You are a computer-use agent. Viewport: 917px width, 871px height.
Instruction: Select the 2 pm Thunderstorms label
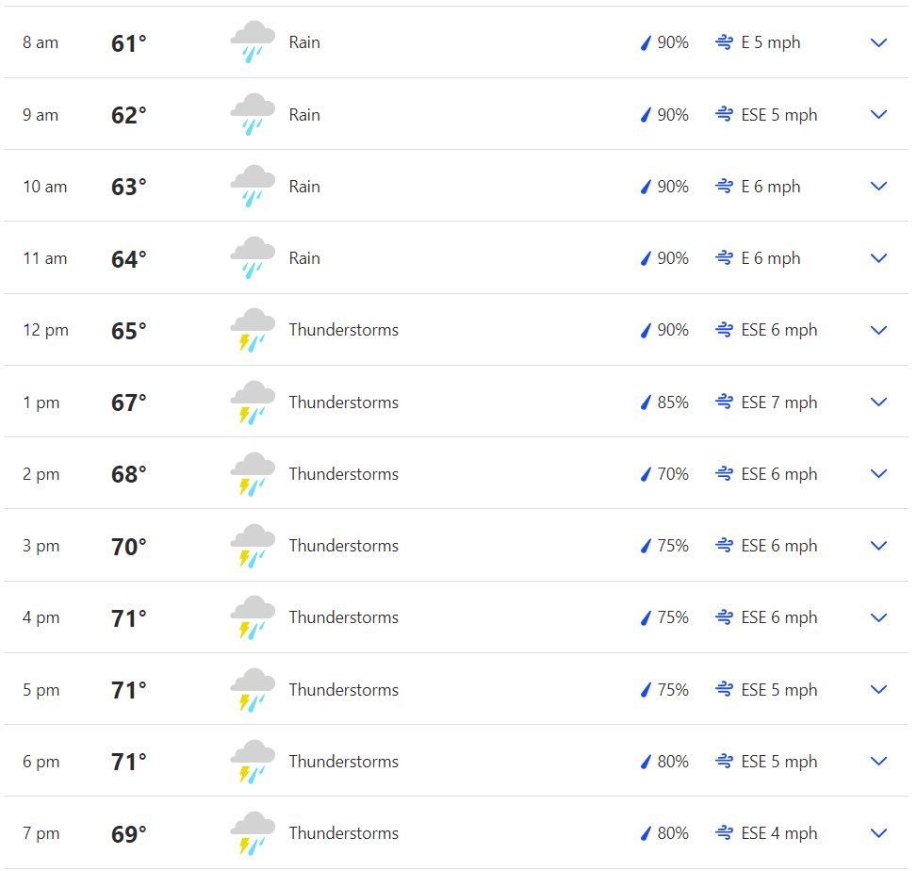(x=343, y=474)
